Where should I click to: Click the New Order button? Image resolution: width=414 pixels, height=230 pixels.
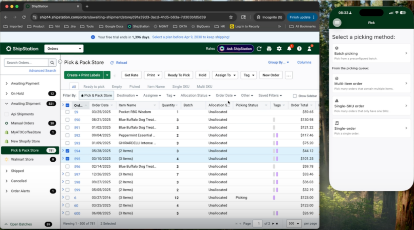point(271,75)
